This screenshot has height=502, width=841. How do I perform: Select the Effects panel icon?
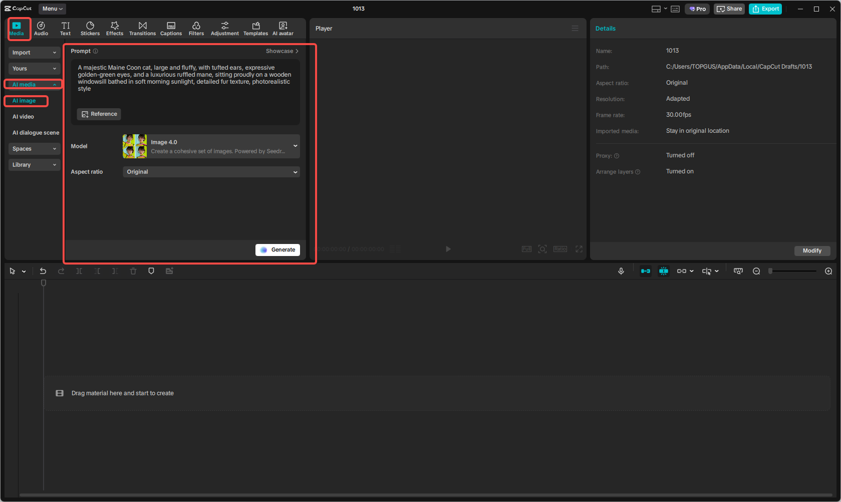tap(115, 28)
